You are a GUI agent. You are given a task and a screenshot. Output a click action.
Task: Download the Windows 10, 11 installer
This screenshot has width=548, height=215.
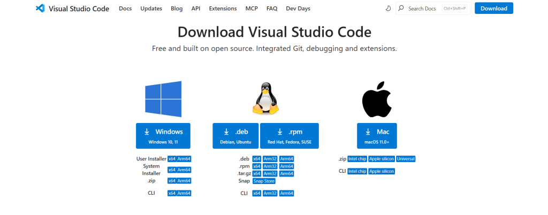[x=163, y=135]
